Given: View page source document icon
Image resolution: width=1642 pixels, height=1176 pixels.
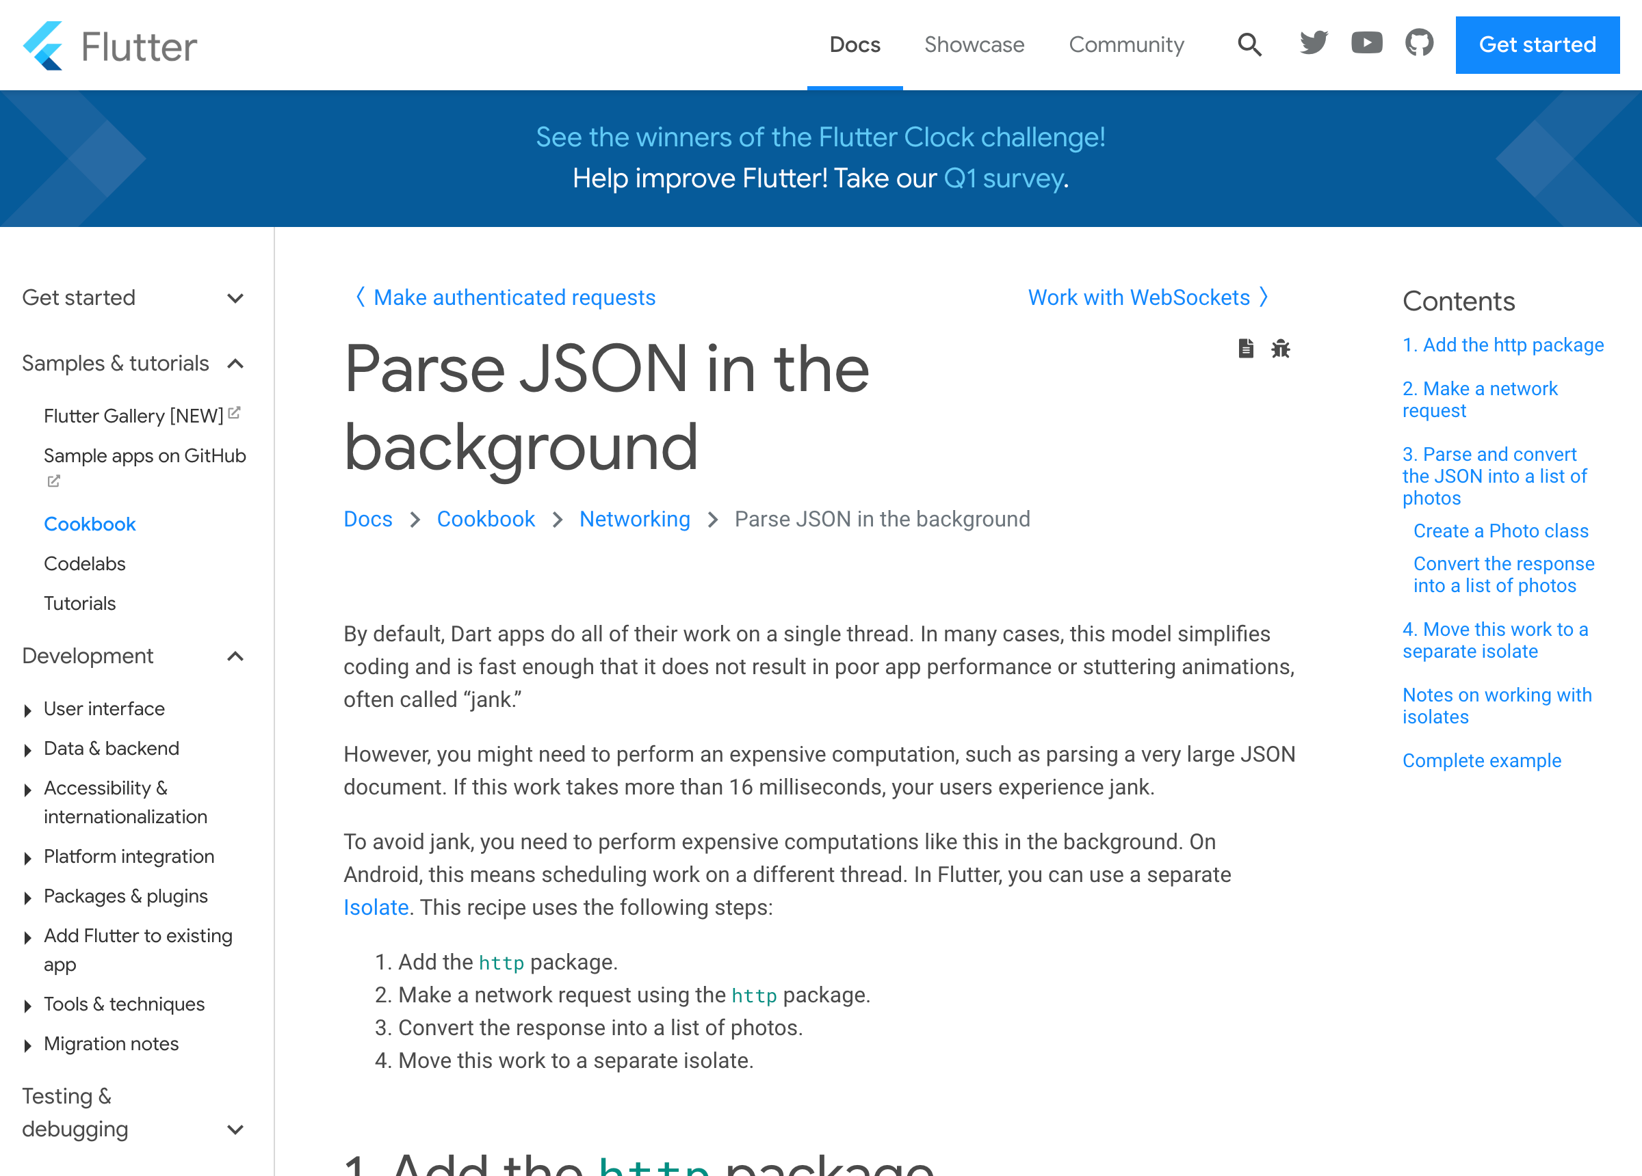Looking at the screenshot, I should tap(1245, 349).
